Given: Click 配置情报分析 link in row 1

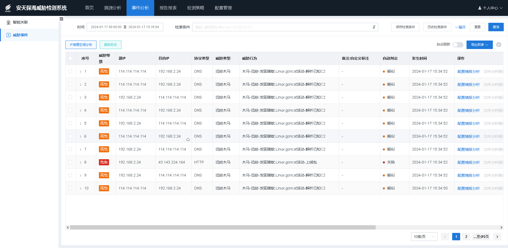Looking at the screenshot, I should tap(468, 72).
